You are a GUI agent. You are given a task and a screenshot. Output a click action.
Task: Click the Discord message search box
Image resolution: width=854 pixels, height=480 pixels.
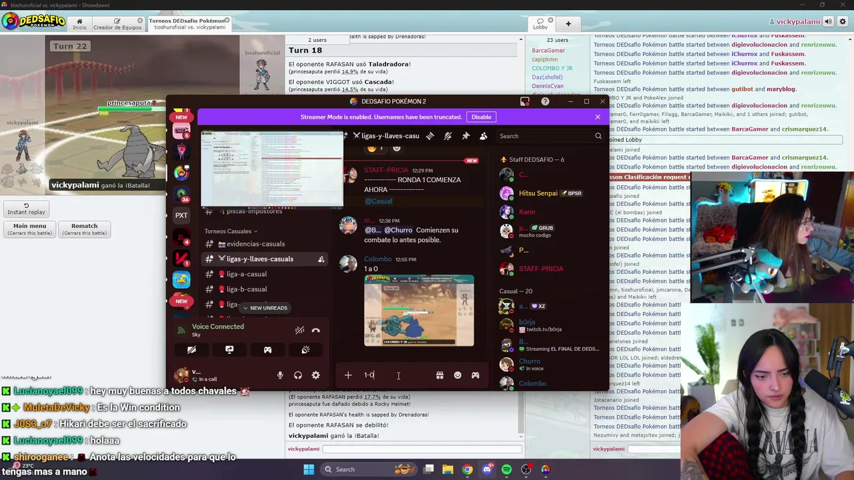pos(550,136)
